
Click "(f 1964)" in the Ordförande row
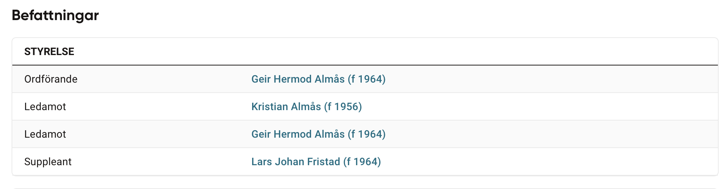tap(367, 79)
